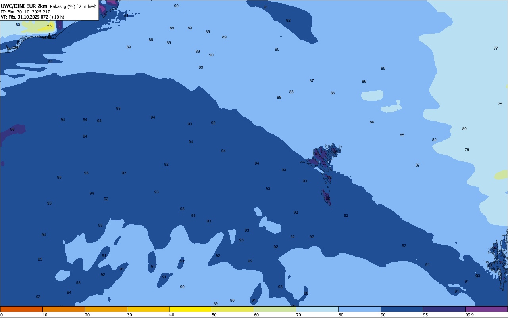This screenshot has width=508, height=318.
Task: Click the 'IT: Fim. 30. 10. 2025 21Z' line
Action: pos(25,12)
